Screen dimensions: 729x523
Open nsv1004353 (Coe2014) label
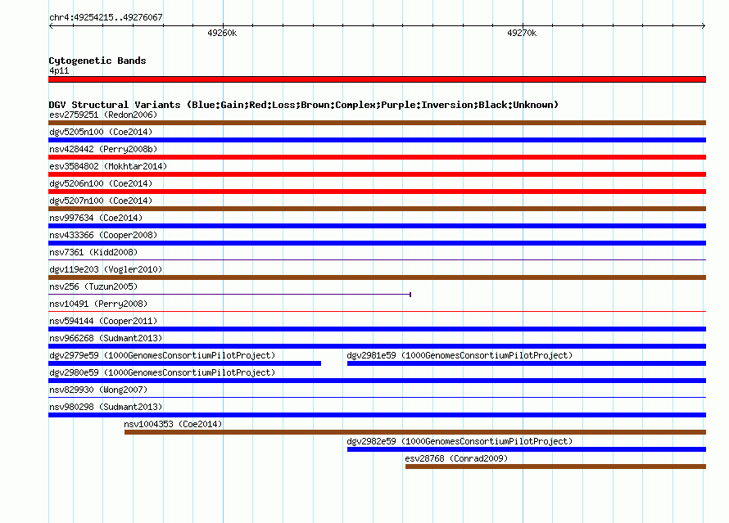tap(173, 424)
